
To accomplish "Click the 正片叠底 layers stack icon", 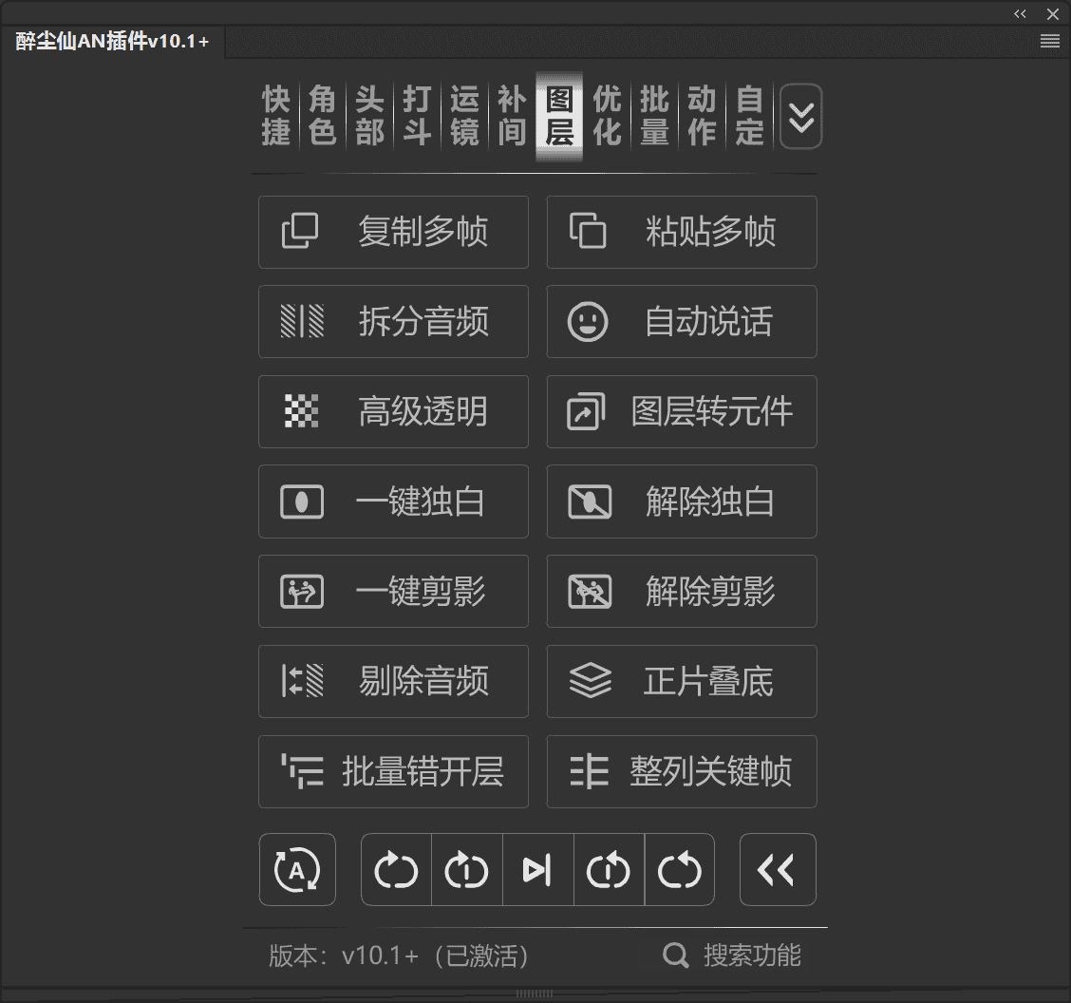I will coord(590,681).
